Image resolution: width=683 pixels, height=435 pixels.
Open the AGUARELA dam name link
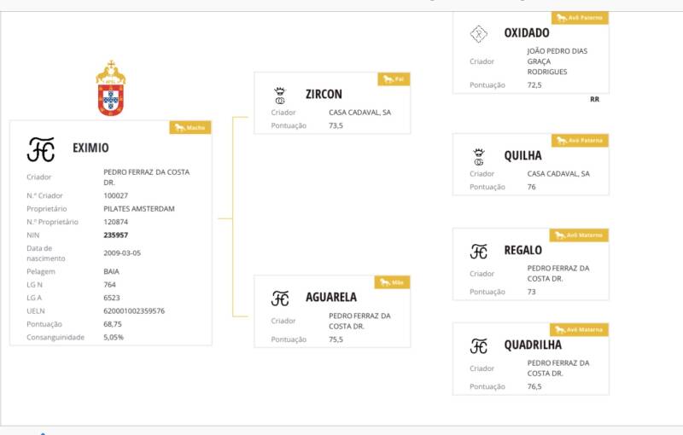(x=331, y=298)
